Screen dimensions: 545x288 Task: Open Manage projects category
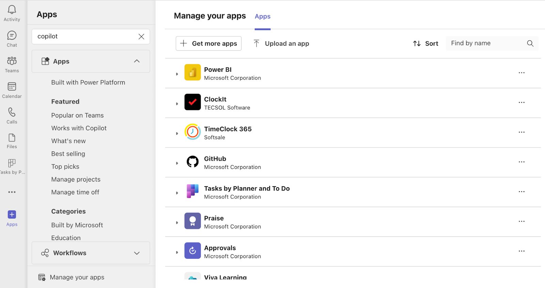click(76, 179)
